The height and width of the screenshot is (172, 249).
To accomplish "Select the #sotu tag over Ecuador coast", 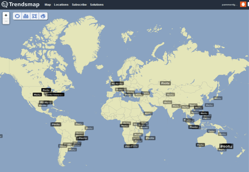I will (x=56, y=124).
